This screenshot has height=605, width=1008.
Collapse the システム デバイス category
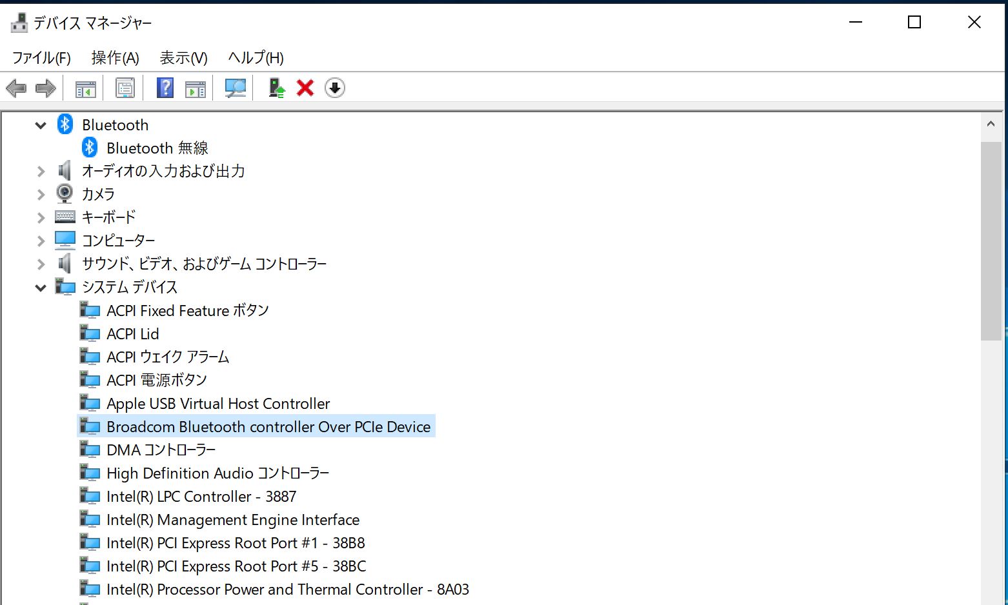click(x=41, y=288)
